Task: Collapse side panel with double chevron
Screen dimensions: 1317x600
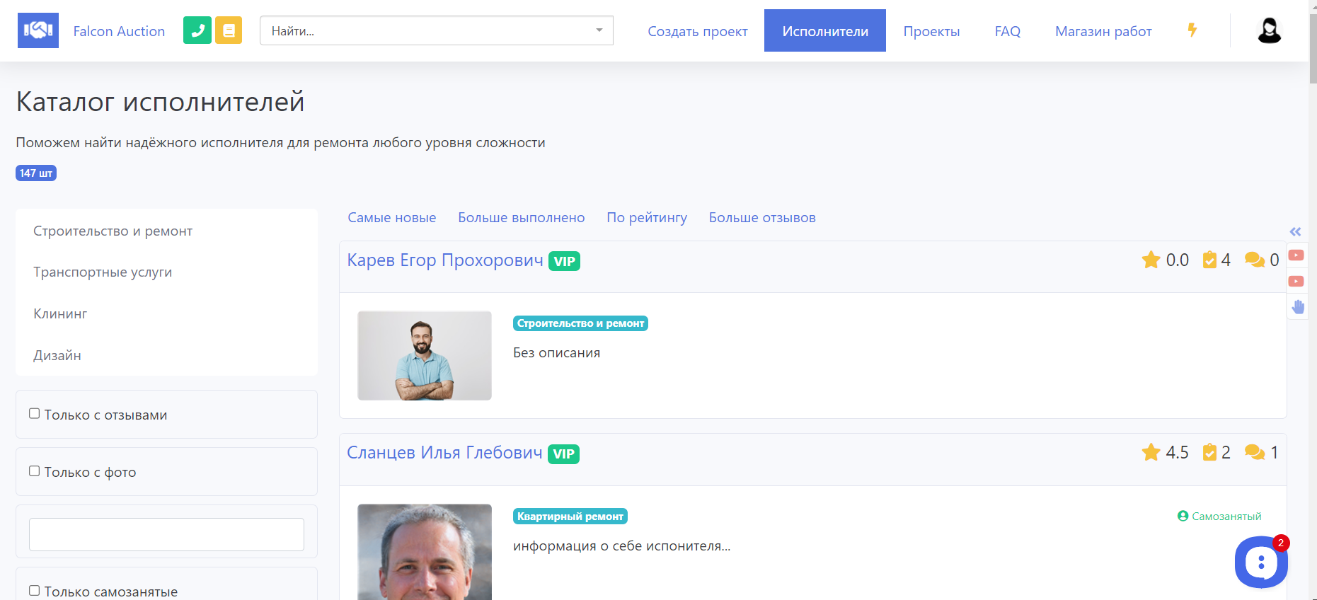Action: click(1295, 231)
